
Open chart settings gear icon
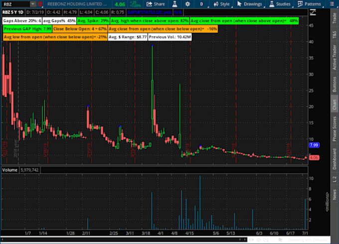pos(187,4)
